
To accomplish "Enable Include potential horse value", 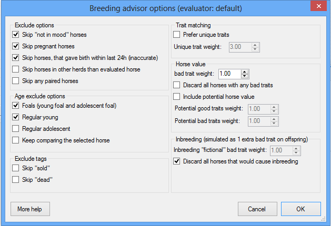I will pyautogui.click(x=177, y=97).
